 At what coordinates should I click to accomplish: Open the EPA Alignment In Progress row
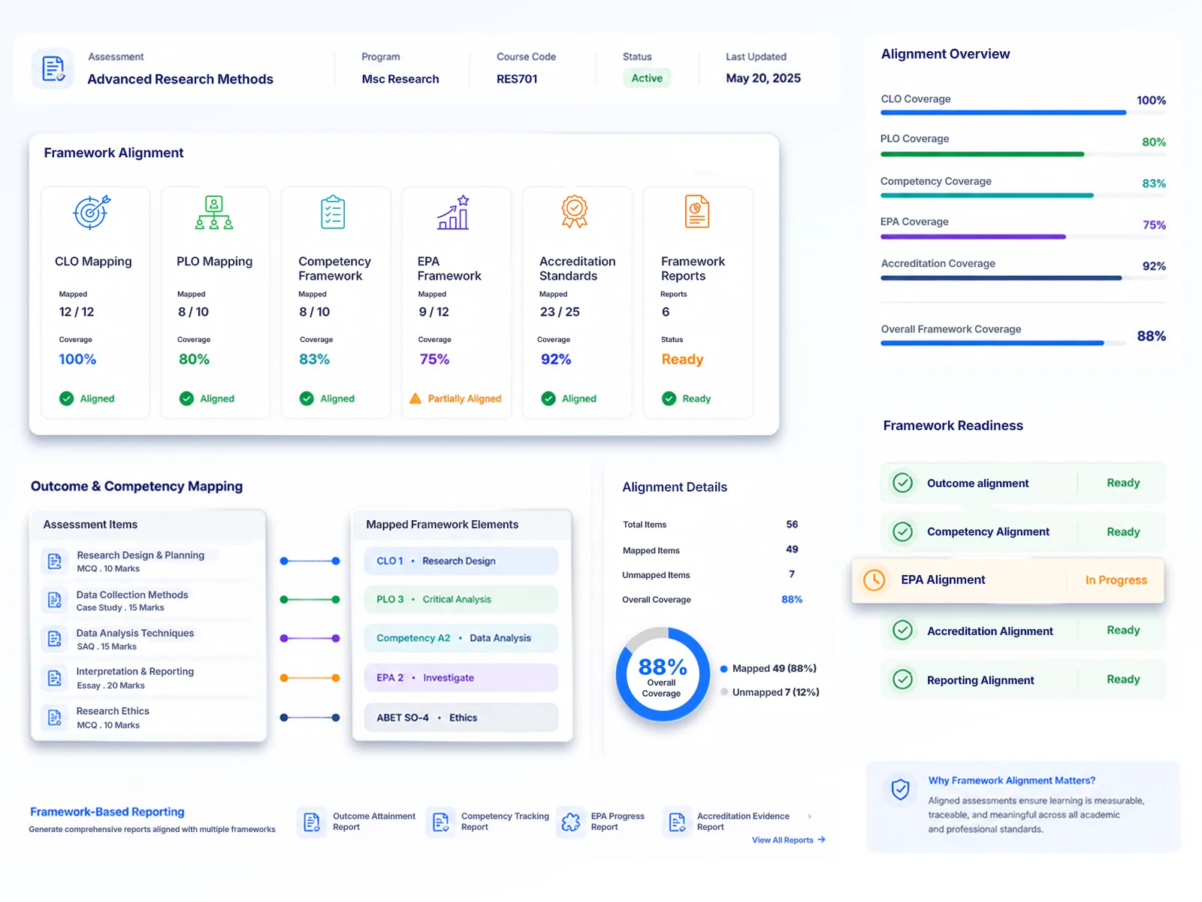point(1007,580)
